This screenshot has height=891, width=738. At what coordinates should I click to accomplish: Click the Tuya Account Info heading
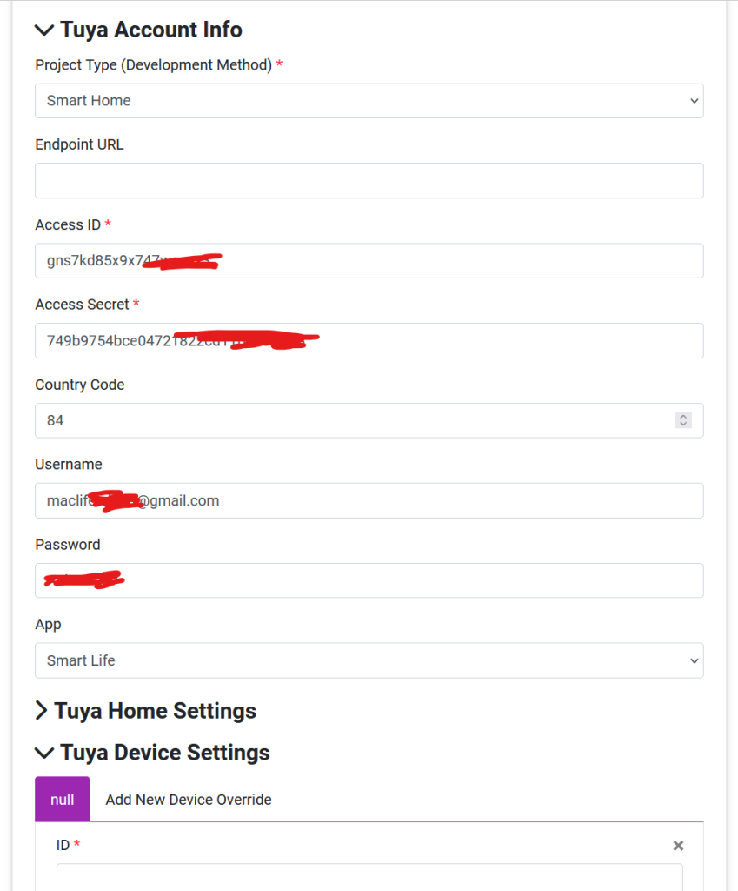point(150,30)
